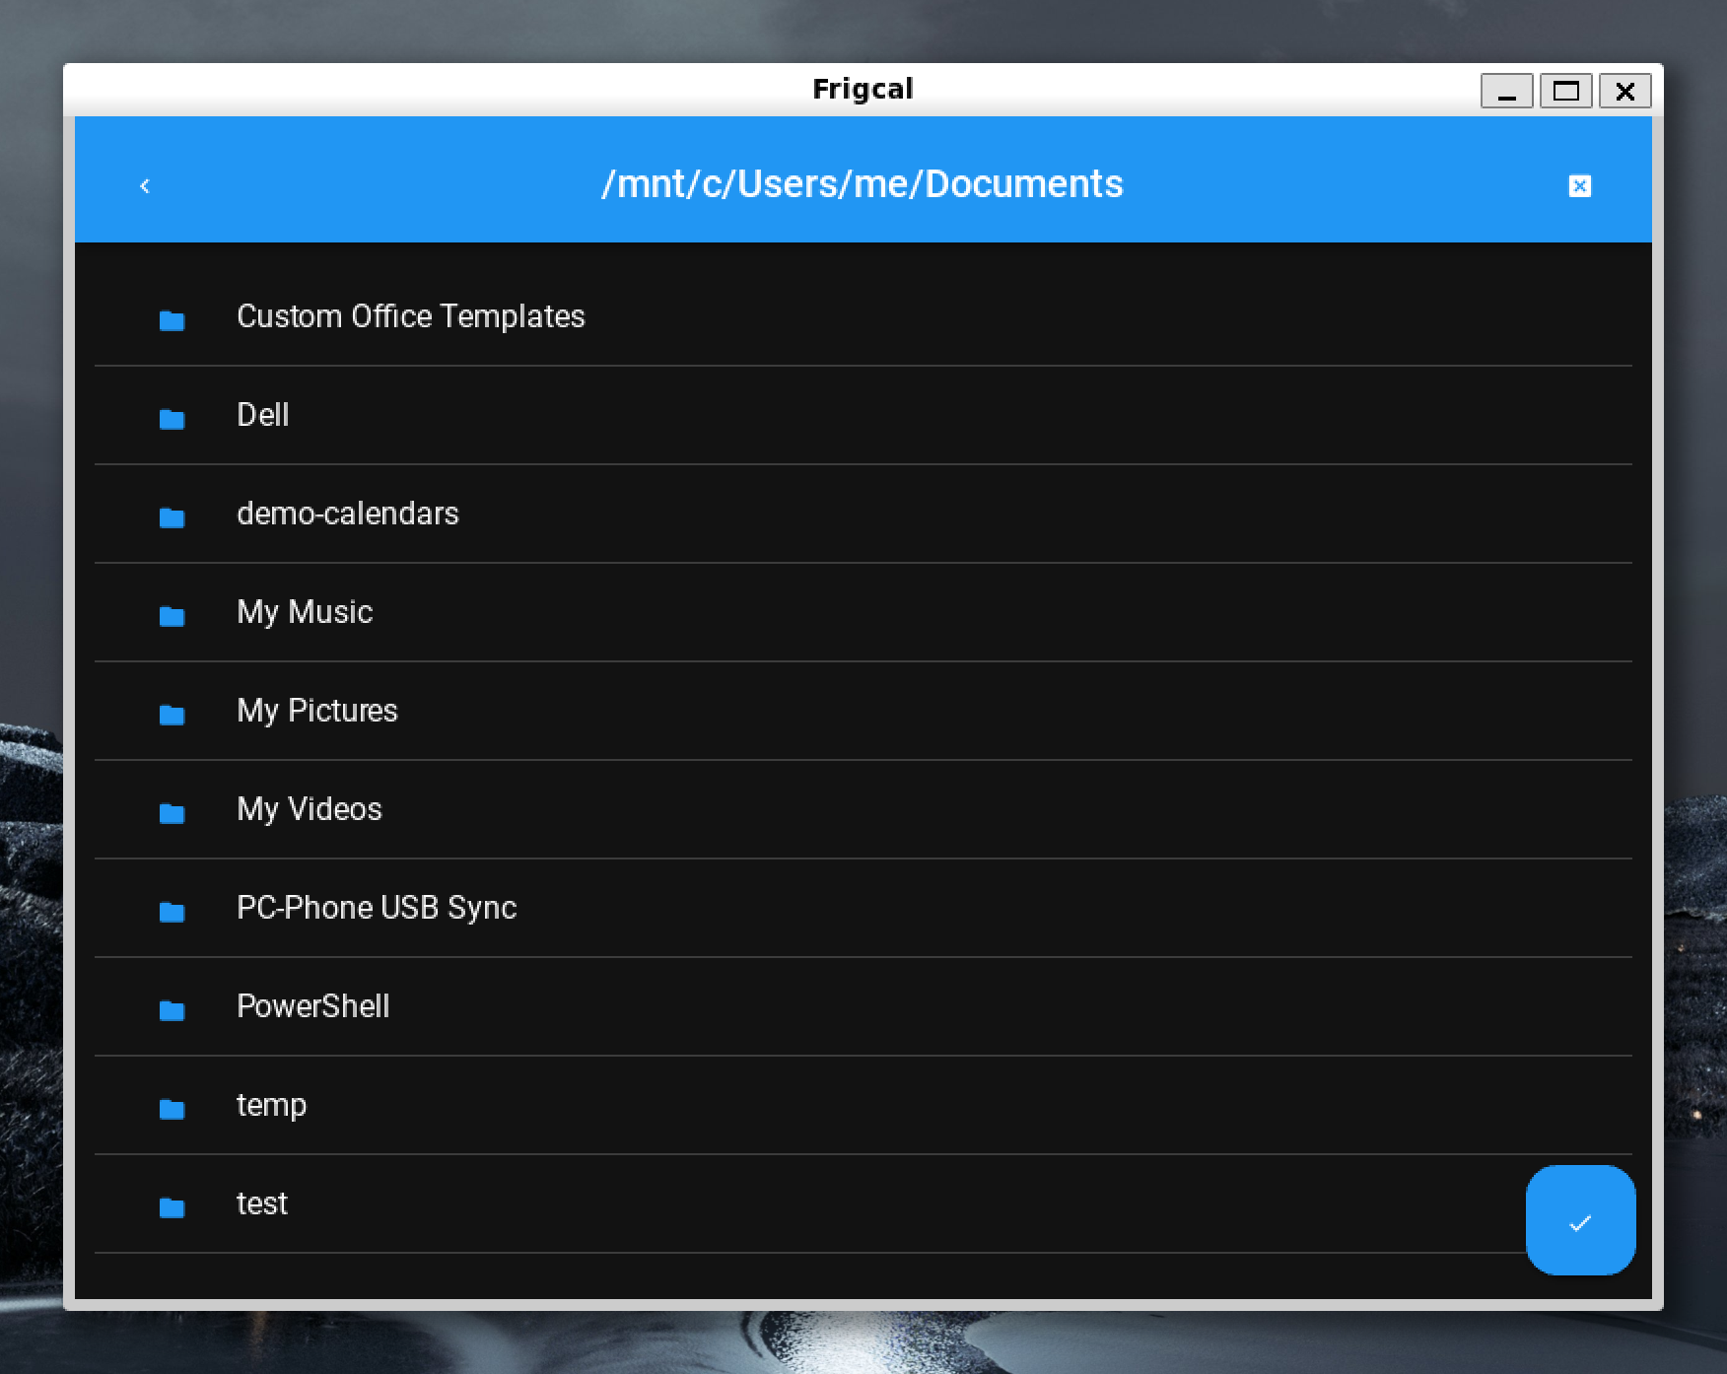The height and width of the screenshot is (1374, 1727).
Task: Open the My Pictures folder
Action: tap(863, 711)
